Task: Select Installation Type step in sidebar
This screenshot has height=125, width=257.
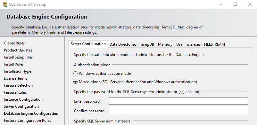Action: (17, 71)
